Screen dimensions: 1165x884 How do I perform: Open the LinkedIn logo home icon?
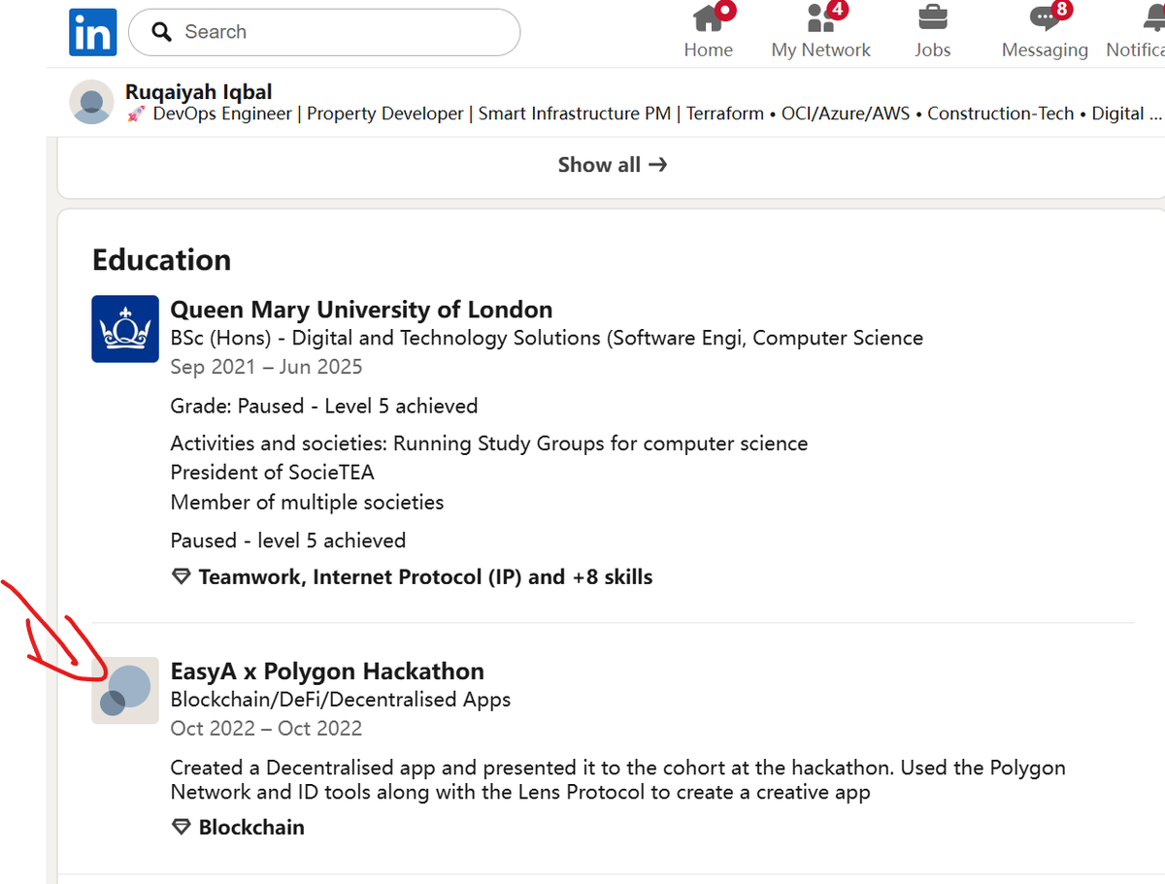coord(93,32)
